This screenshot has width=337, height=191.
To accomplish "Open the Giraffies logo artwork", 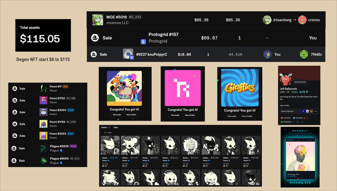I will coord(240,88).
